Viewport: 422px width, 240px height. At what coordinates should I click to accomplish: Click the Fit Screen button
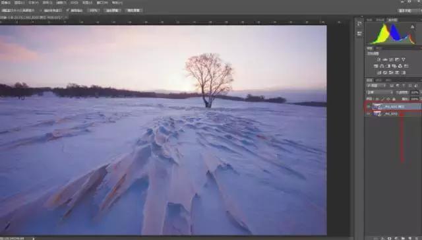(x=112, y=11)
